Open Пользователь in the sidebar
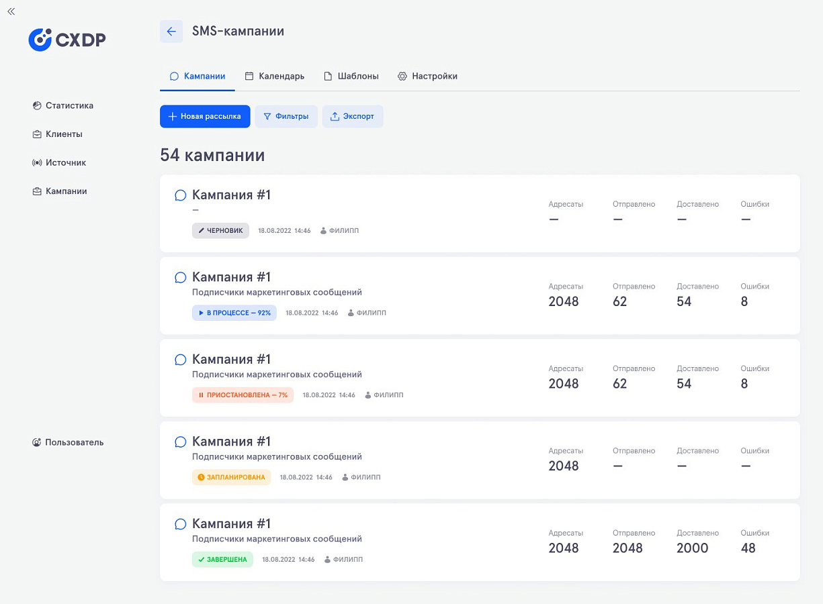The height and width of the screenshot is (604, 823). pyautogui.click(x=68, y=442)
